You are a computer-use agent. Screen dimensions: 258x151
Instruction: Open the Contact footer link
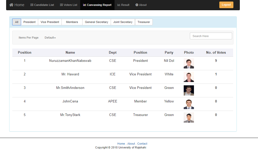coord(142,144)
